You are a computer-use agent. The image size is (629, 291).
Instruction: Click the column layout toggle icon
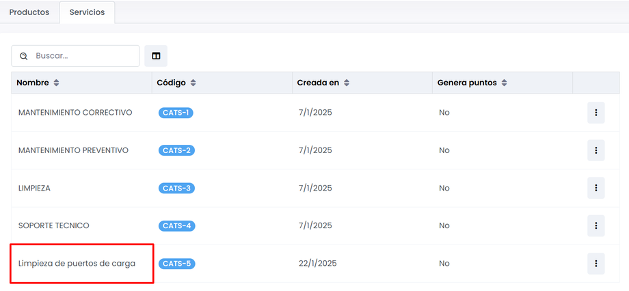[156, 56]
